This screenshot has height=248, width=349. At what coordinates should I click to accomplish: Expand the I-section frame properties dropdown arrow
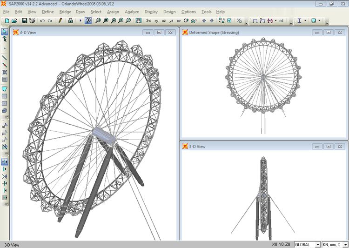click(305, 21)
